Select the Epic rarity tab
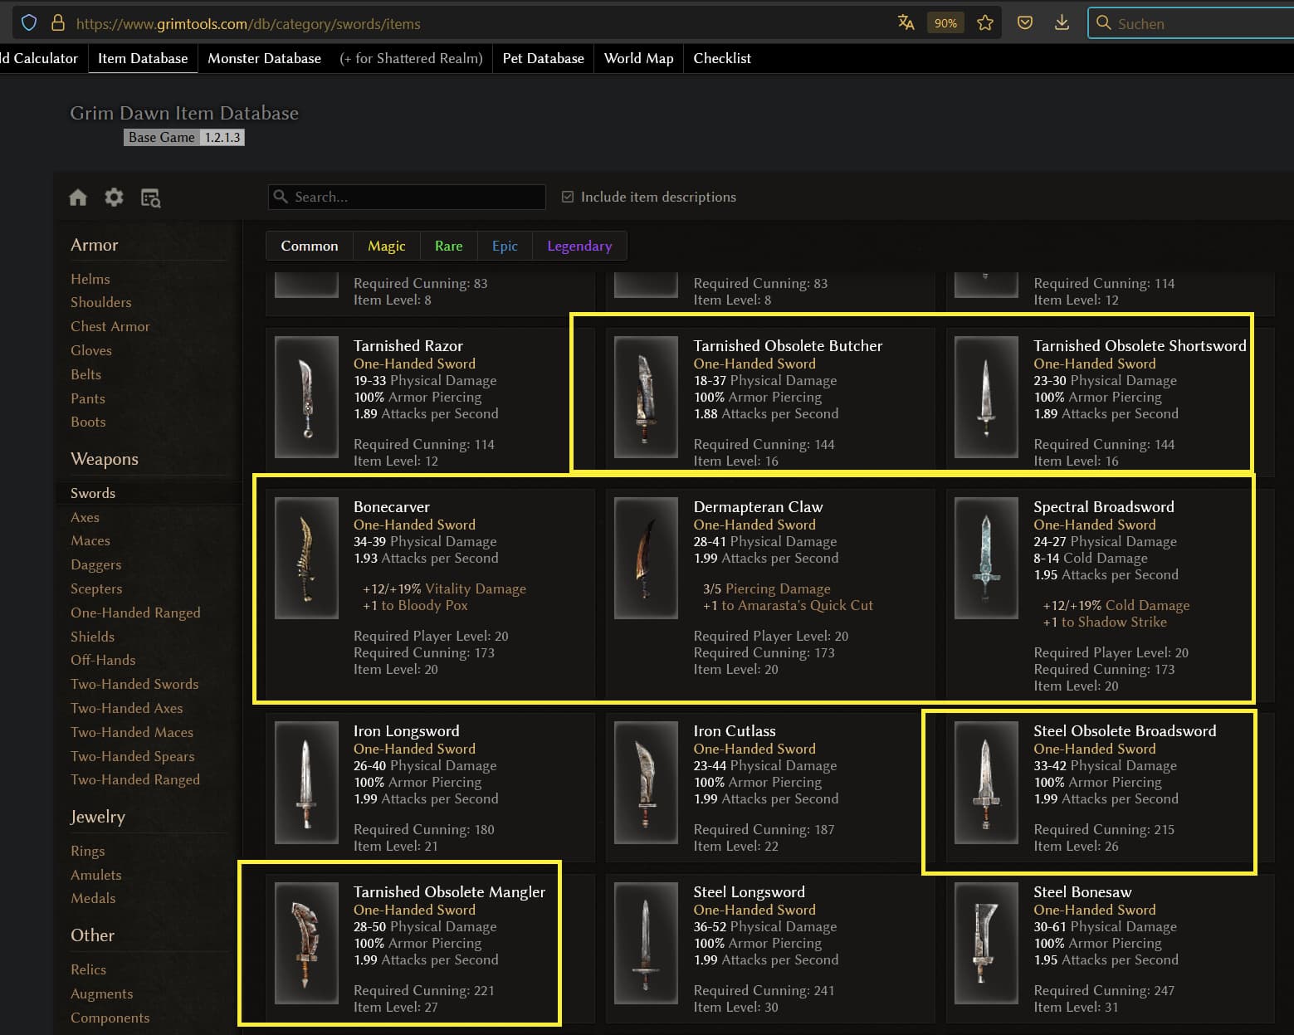This screenshot has height=1035, width=1294. coord(505,246)
